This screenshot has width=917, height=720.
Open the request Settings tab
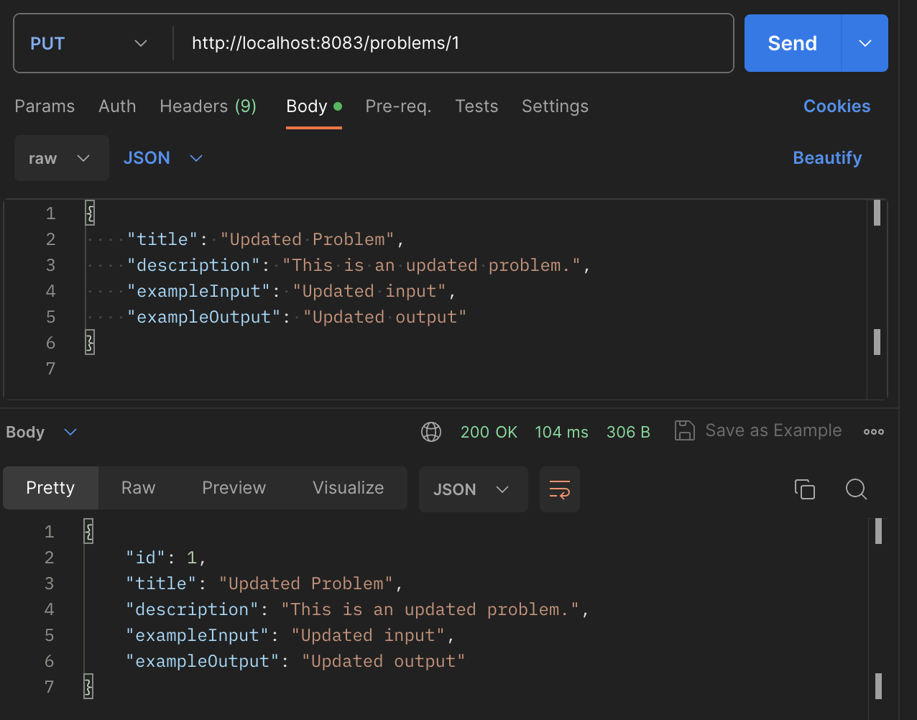click(555, 106)
